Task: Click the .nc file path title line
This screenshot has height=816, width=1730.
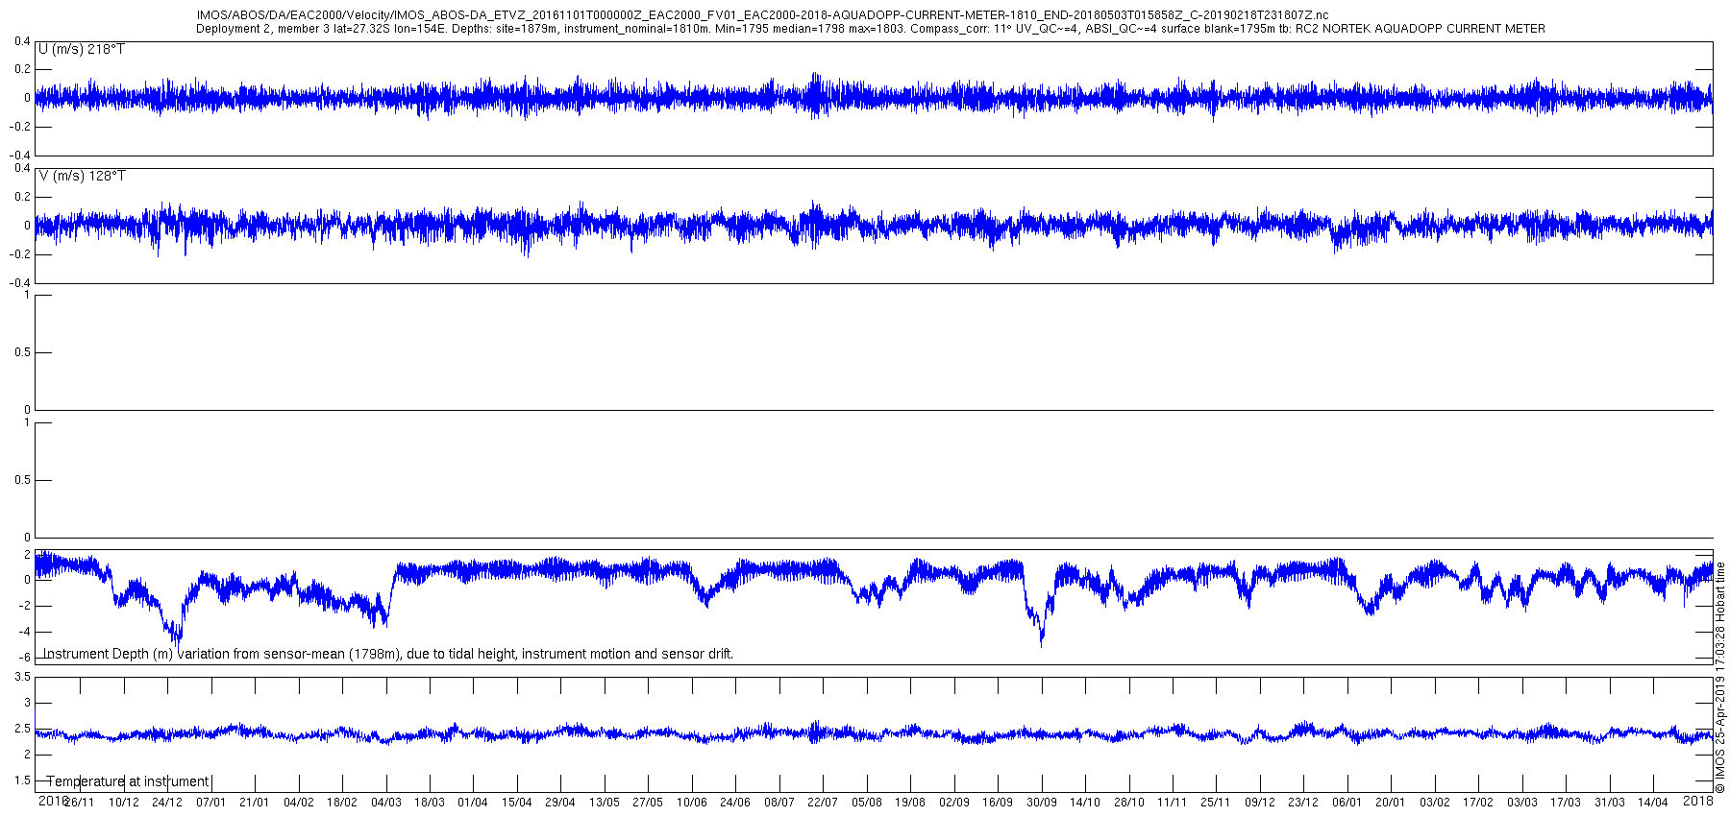Action: point(762,15)
